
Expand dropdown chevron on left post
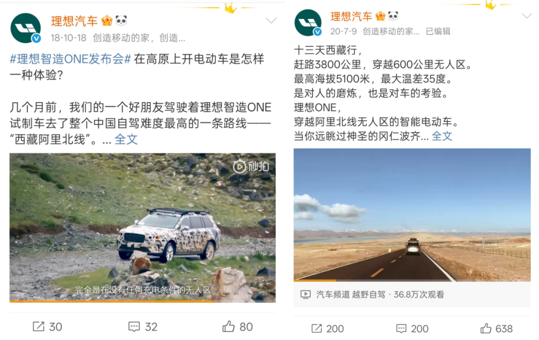[x=271, y=20]
